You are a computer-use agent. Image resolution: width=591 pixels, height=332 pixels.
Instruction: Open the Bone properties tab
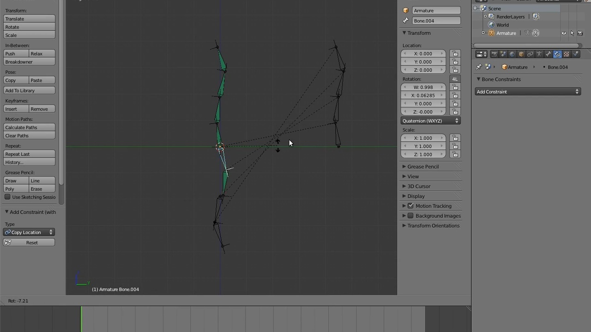point(548,54)
